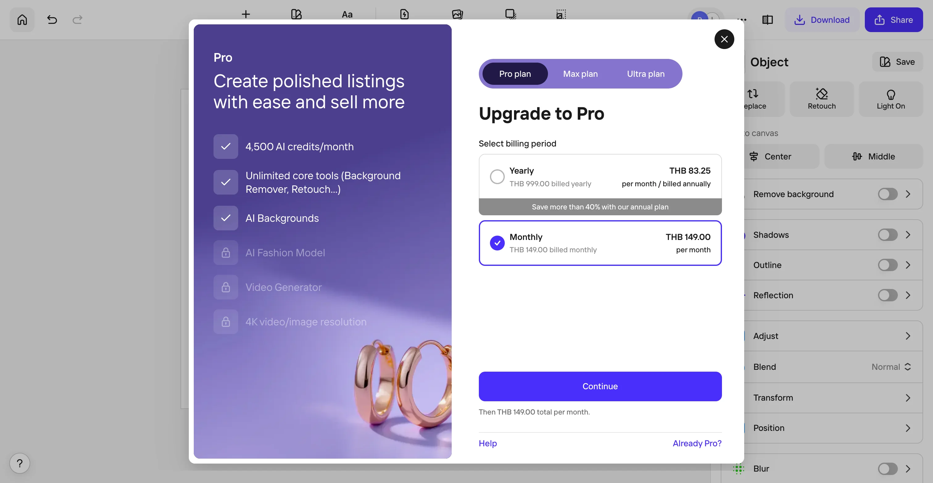Go to the home screen icon
Image resolution: width=933 pixels, height=483 pixels.
click(x=22, y=19)
